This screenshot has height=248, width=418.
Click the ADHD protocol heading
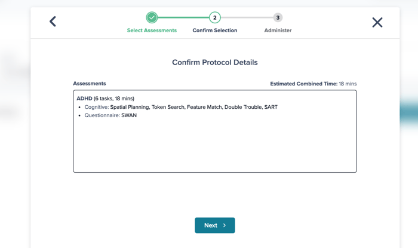click(x=105, y=99)
